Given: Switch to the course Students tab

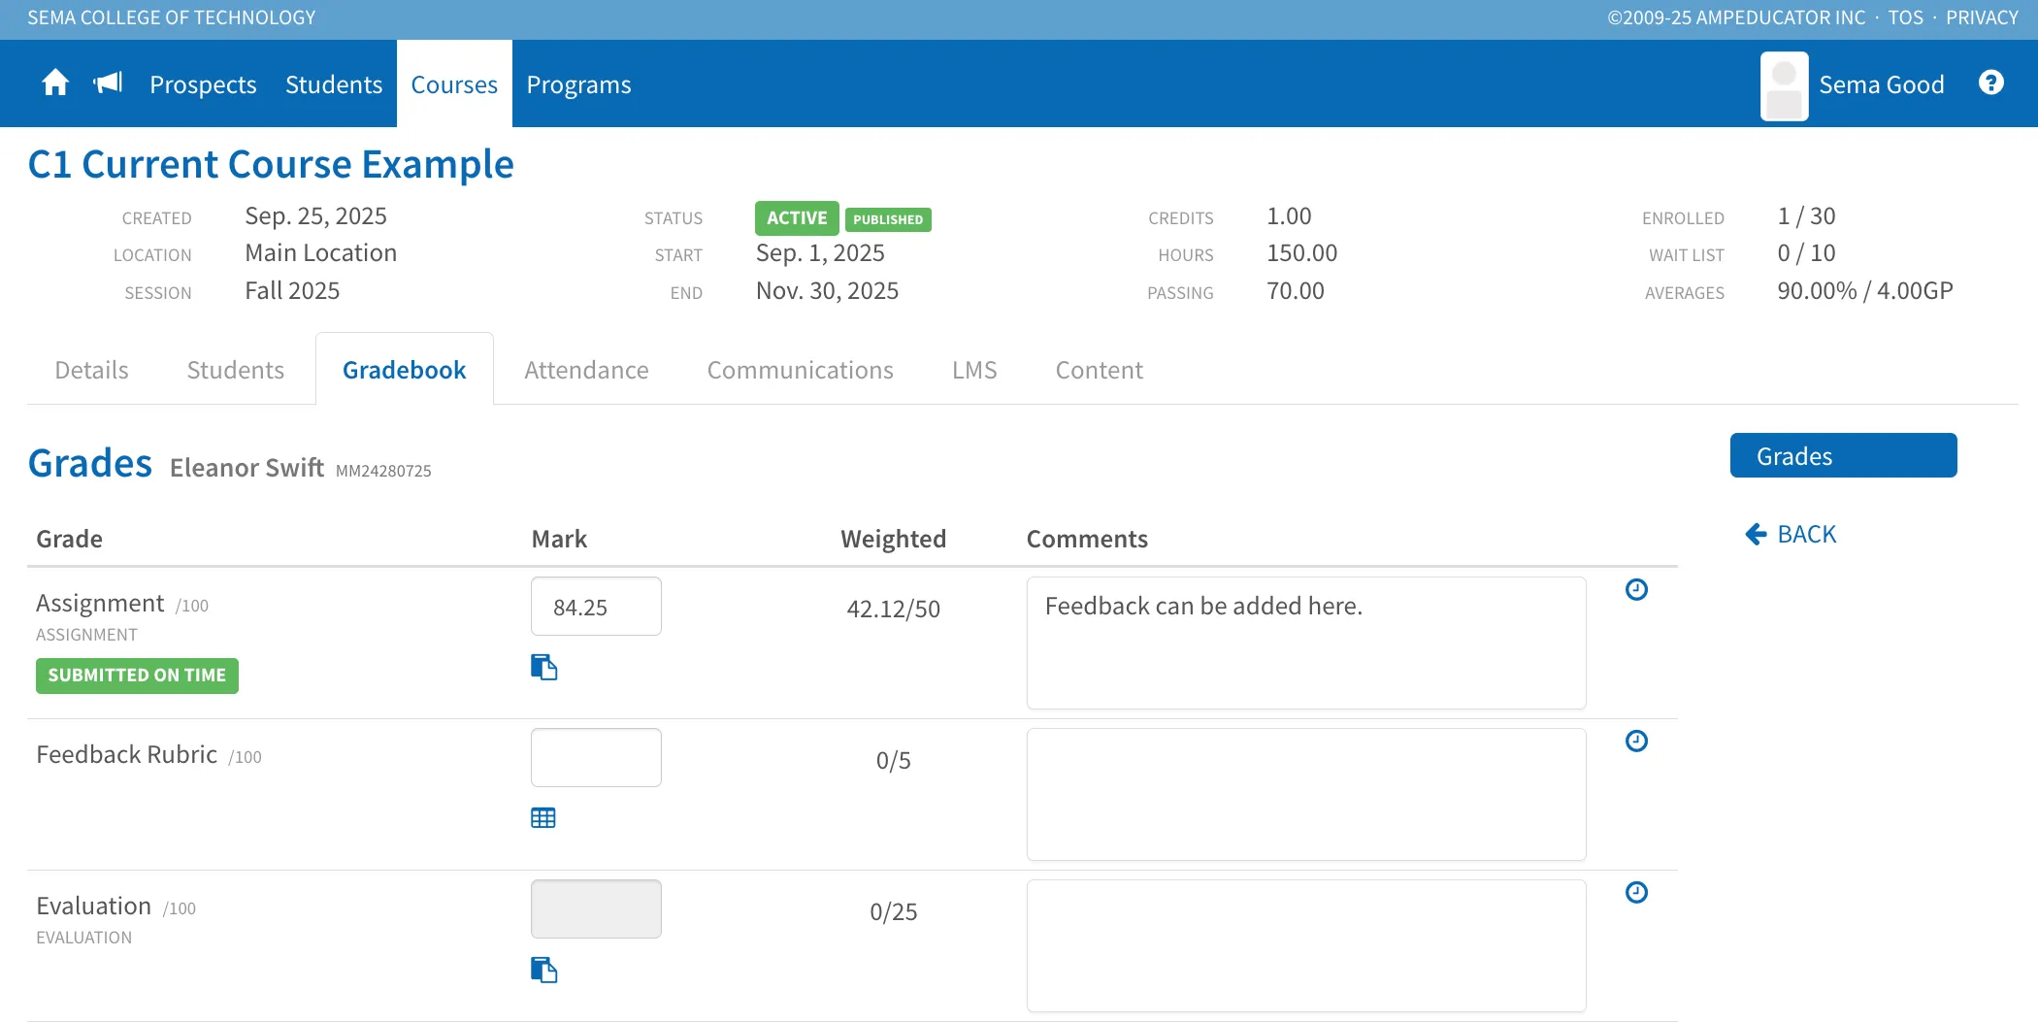Looking at the screenshot, I should [x=235, y=370].
